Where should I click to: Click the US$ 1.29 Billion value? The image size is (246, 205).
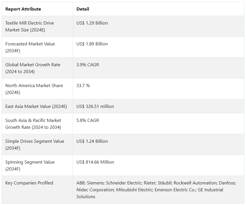(x=92, y=23)
